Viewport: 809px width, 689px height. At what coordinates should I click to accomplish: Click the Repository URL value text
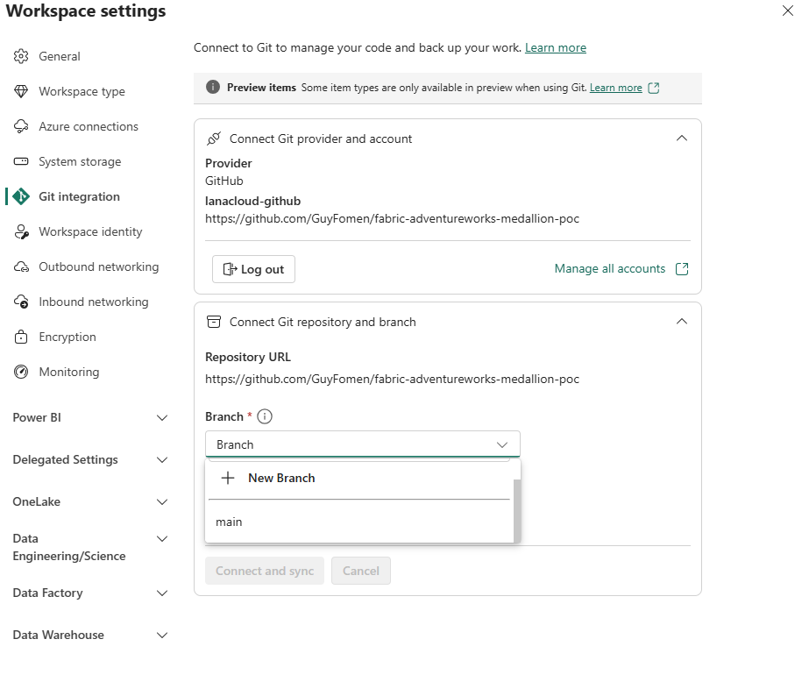tap(392, 380)
